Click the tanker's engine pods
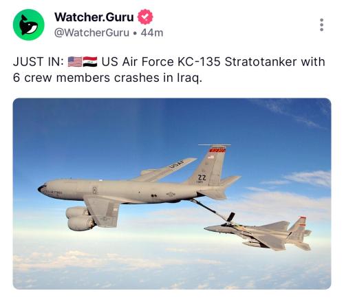Image resolution: width=344 pixels, height=302 pixels. pos(80,219)
